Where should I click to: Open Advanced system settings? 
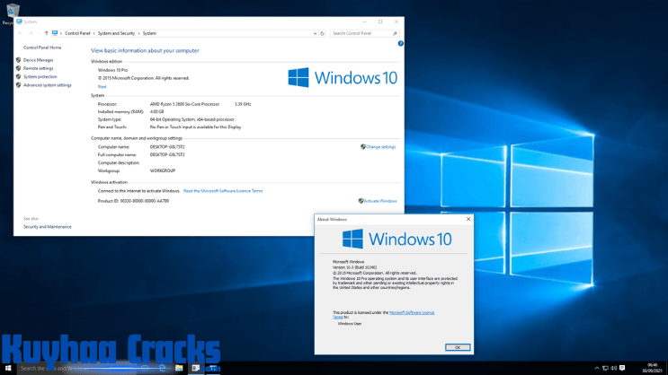click(x=47, y=85)
